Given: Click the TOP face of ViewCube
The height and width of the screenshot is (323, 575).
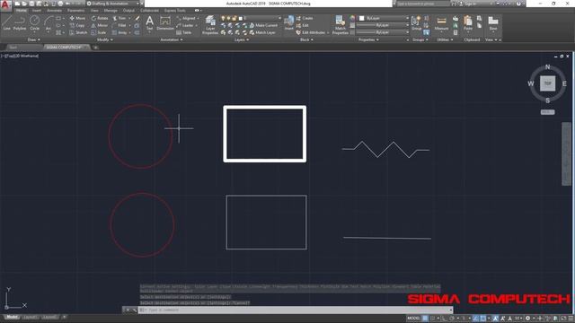Looking at the screenshot, I should (x=547, y=83).
